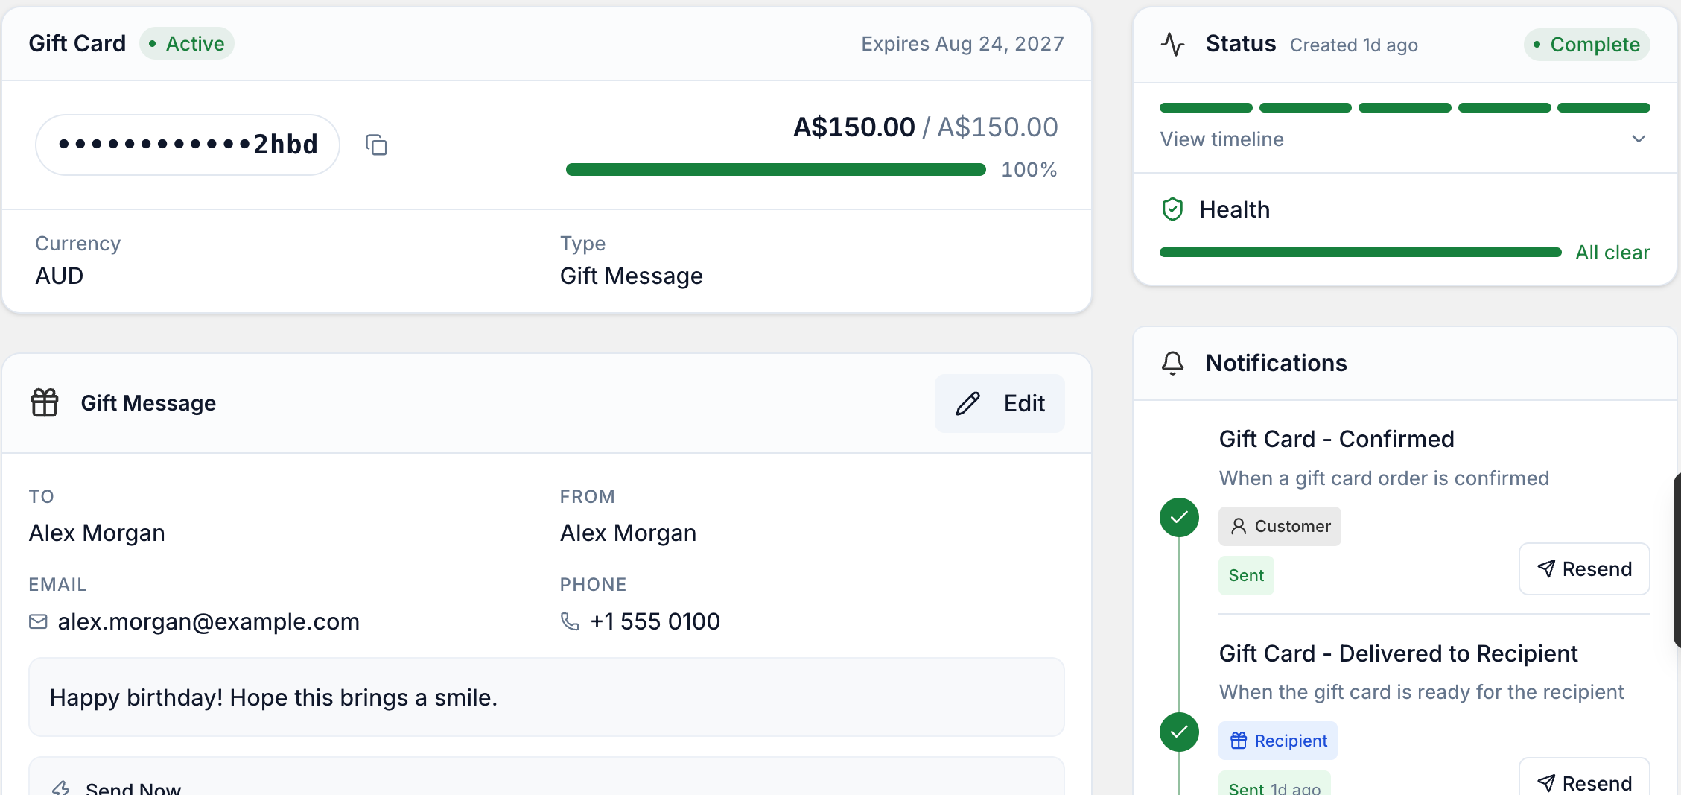Click the Health progress bar
This screenshot has width=1681, height=795.
tap(1361, 253)
